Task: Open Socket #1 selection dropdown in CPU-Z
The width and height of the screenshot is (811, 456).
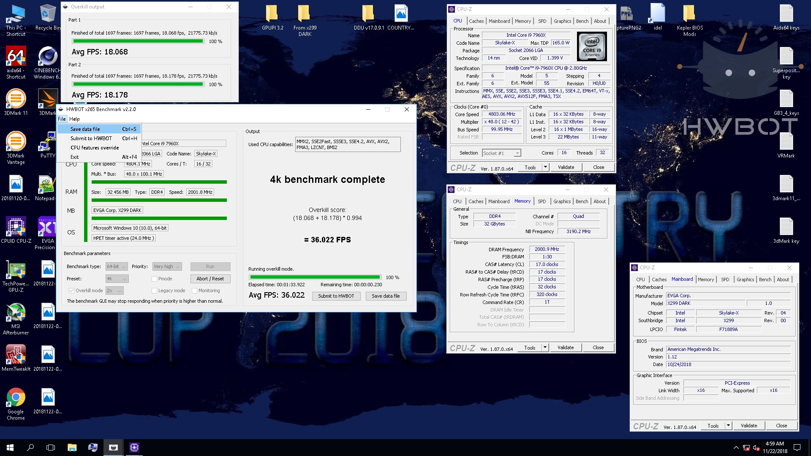Action: click(x=501, y=153)
